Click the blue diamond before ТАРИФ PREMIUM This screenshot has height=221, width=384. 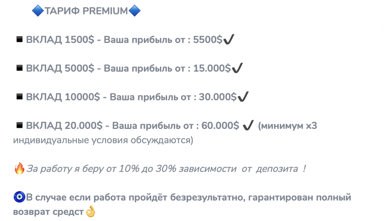(38, 11)
